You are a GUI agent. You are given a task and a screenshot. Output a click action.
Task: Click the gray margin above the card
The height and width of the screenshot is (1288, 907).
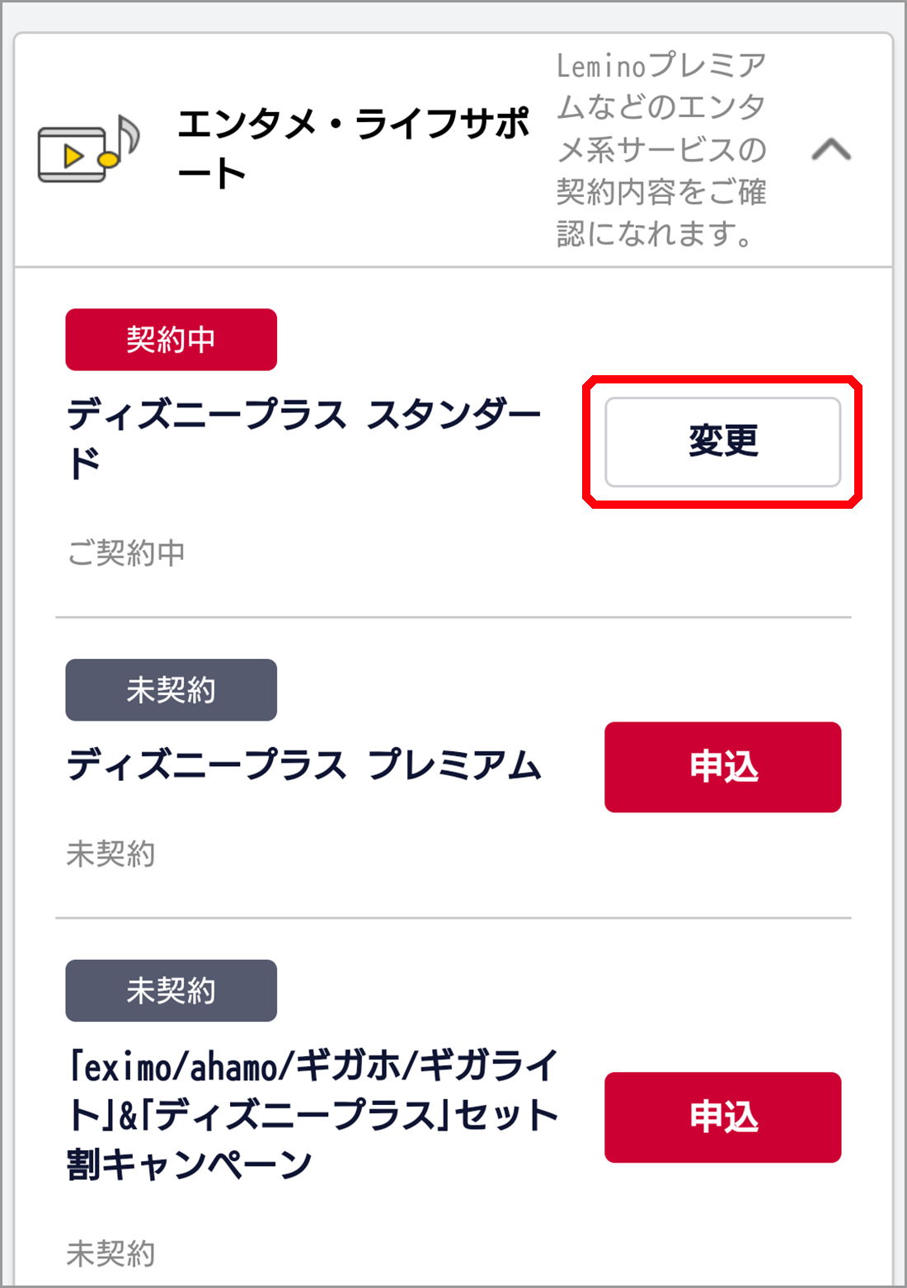coord(453,16)
